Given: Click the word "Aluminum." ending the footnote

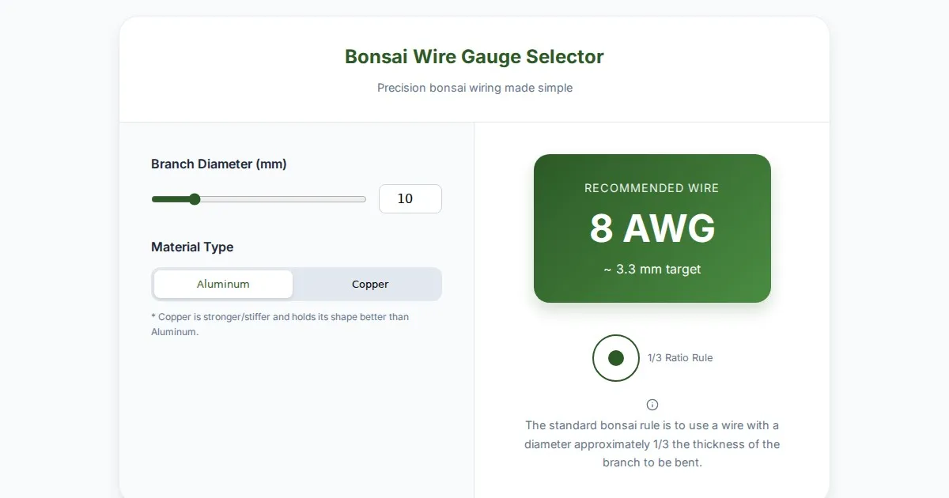Looking at the screenshot, I should 175,333.
